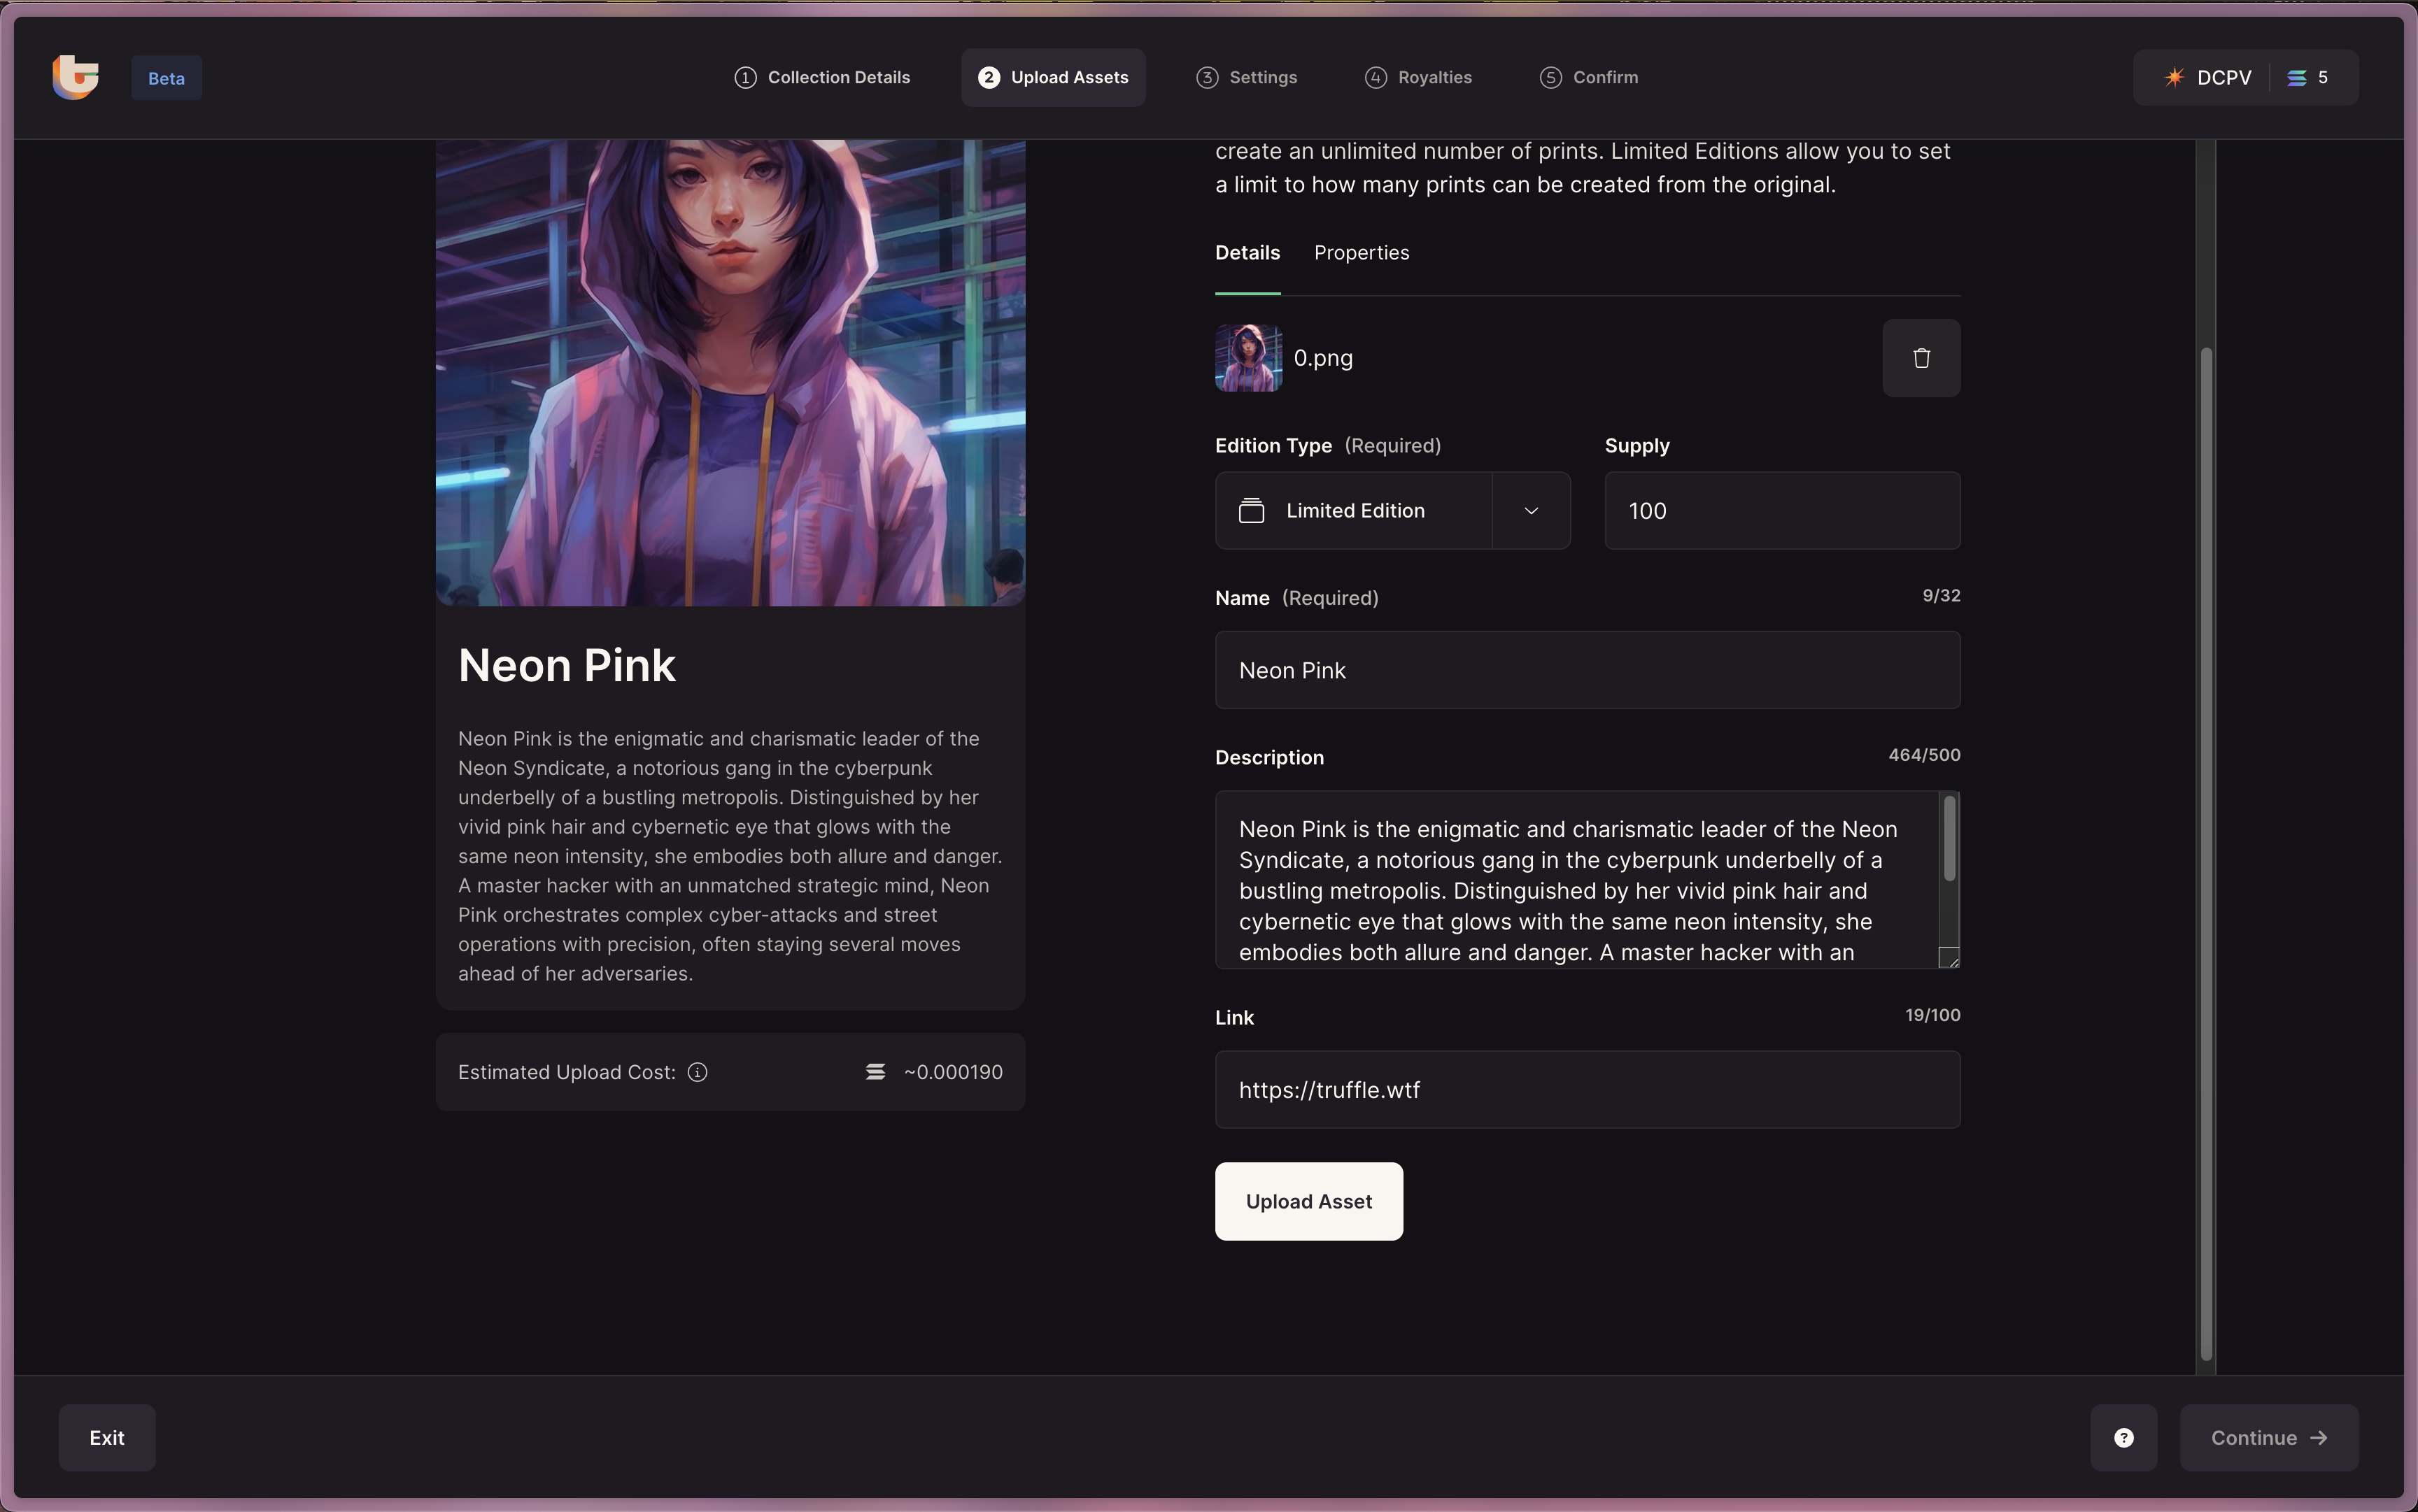Click the 0.png file thumbnail
Screen dimensions: 2418x1512
[x=1247, y=358]
